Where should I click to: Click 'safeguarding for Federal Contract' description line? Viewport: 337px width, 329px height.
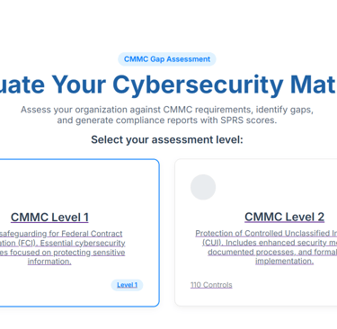click(x=61, y=234)
